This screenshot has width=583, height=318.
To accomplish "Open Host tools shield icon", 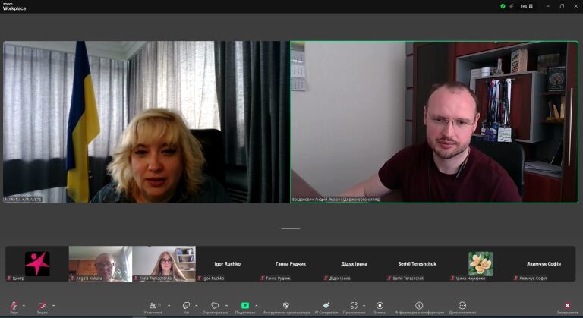I will (286, 305).
